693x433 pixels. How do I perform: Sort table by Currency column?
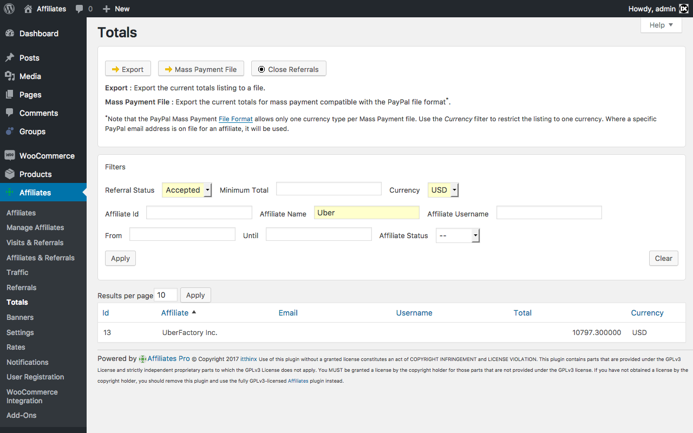[647, 313]
